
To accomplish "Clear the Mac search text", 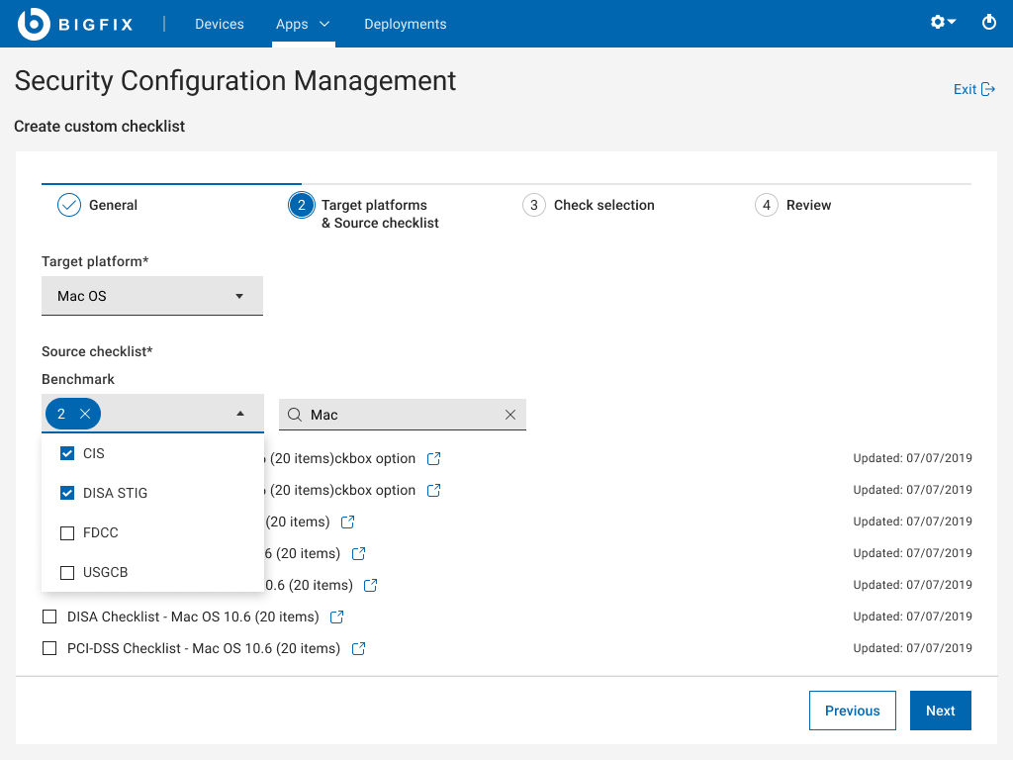I will pyautogui.click(x=510, y=415).
